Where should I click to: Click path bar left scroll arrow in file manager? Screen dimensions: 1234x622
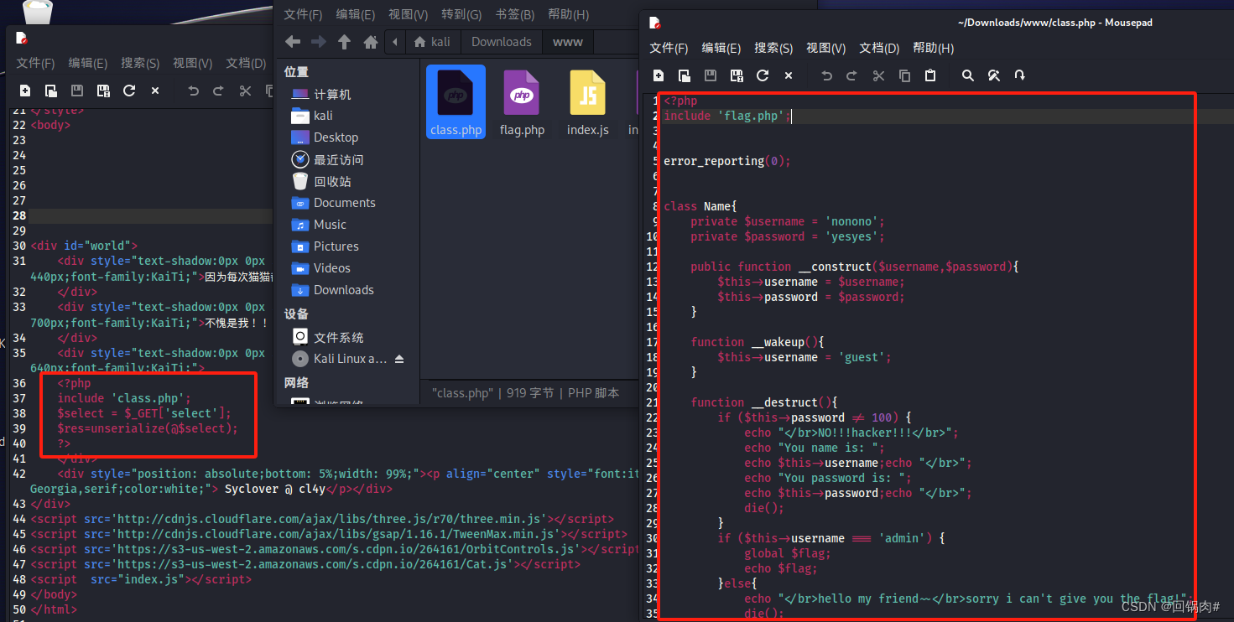click(x=395, y=42)
